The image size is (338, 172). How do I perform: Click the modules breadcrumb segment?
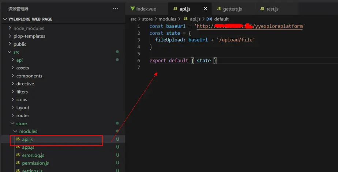[x=167, y=19]
